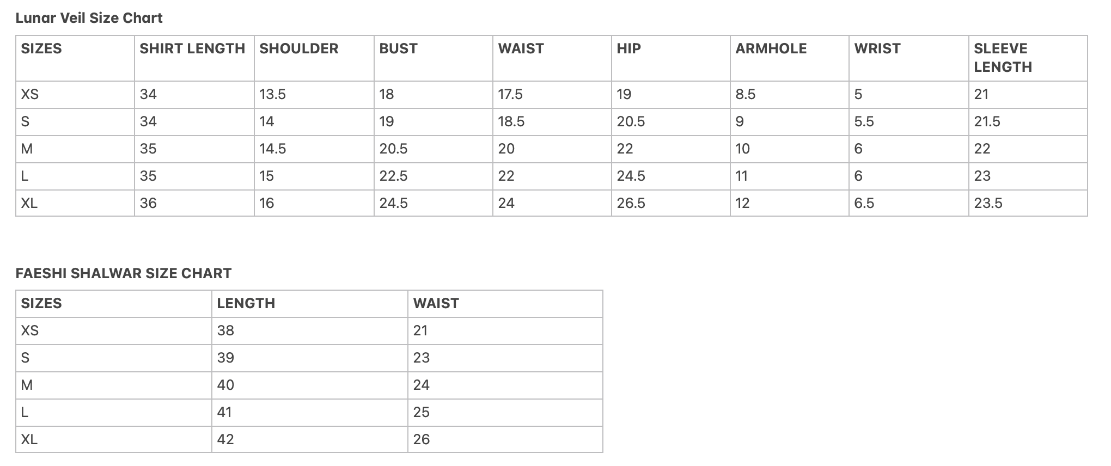Viewport: 1111px width, 466px height.
Task: Select XL sleeve length value 23.5
Action: [988, 203]
